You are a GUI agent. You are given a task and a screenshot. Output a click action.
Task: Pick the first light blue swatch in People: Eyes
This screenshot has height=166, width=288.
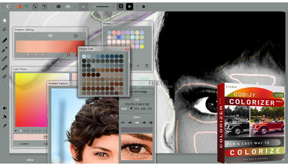click(x=84, y=56)
